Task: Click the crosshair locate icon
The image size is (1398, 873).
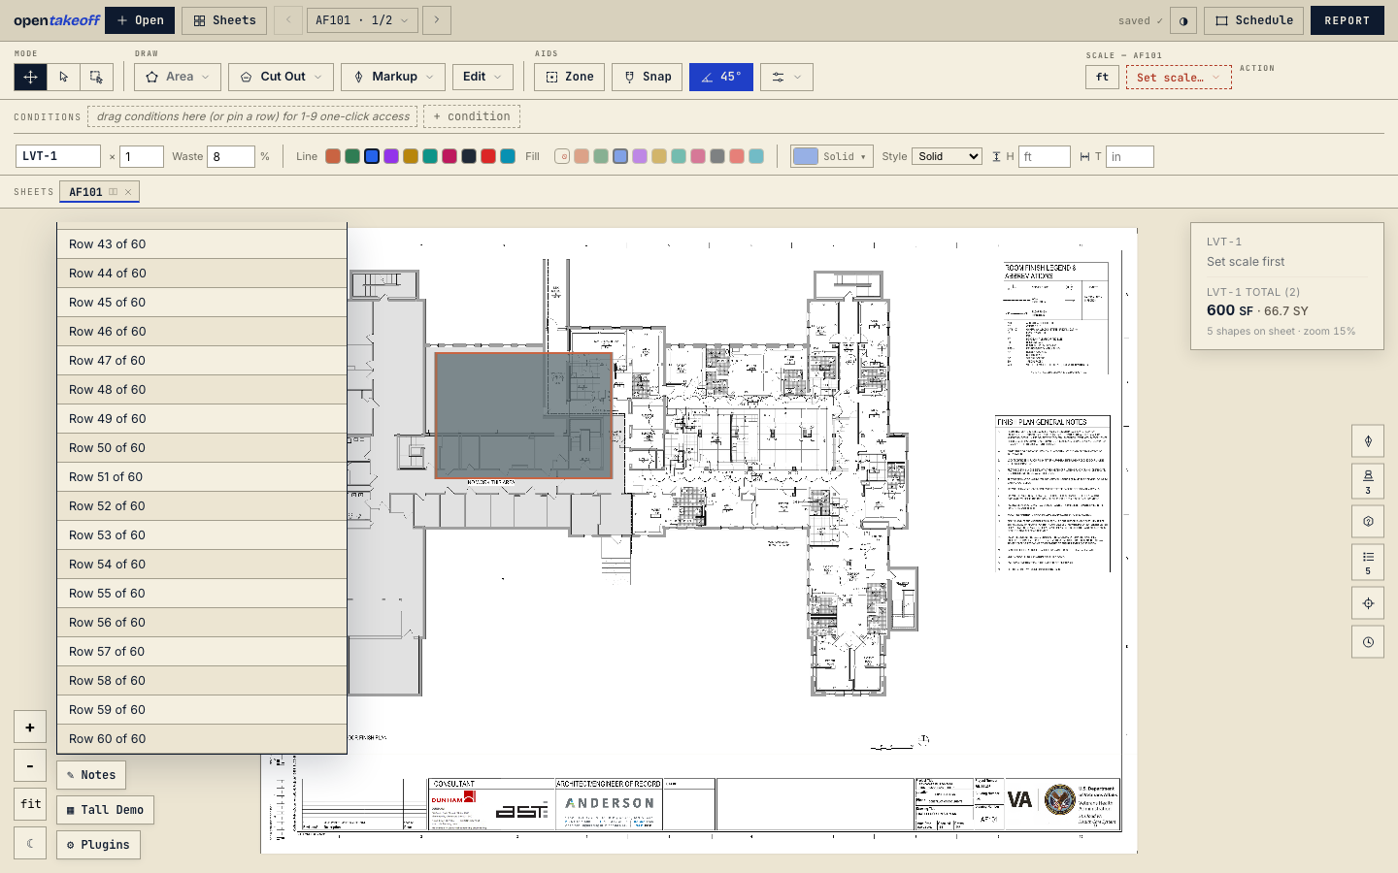Action: pos(1368,603)
